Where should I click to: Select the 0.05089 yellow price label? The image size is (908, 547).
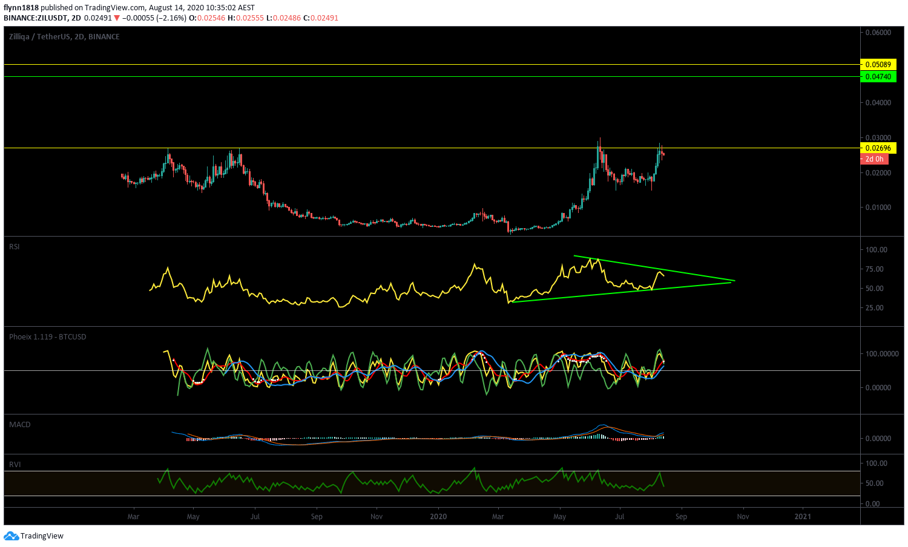878,64
